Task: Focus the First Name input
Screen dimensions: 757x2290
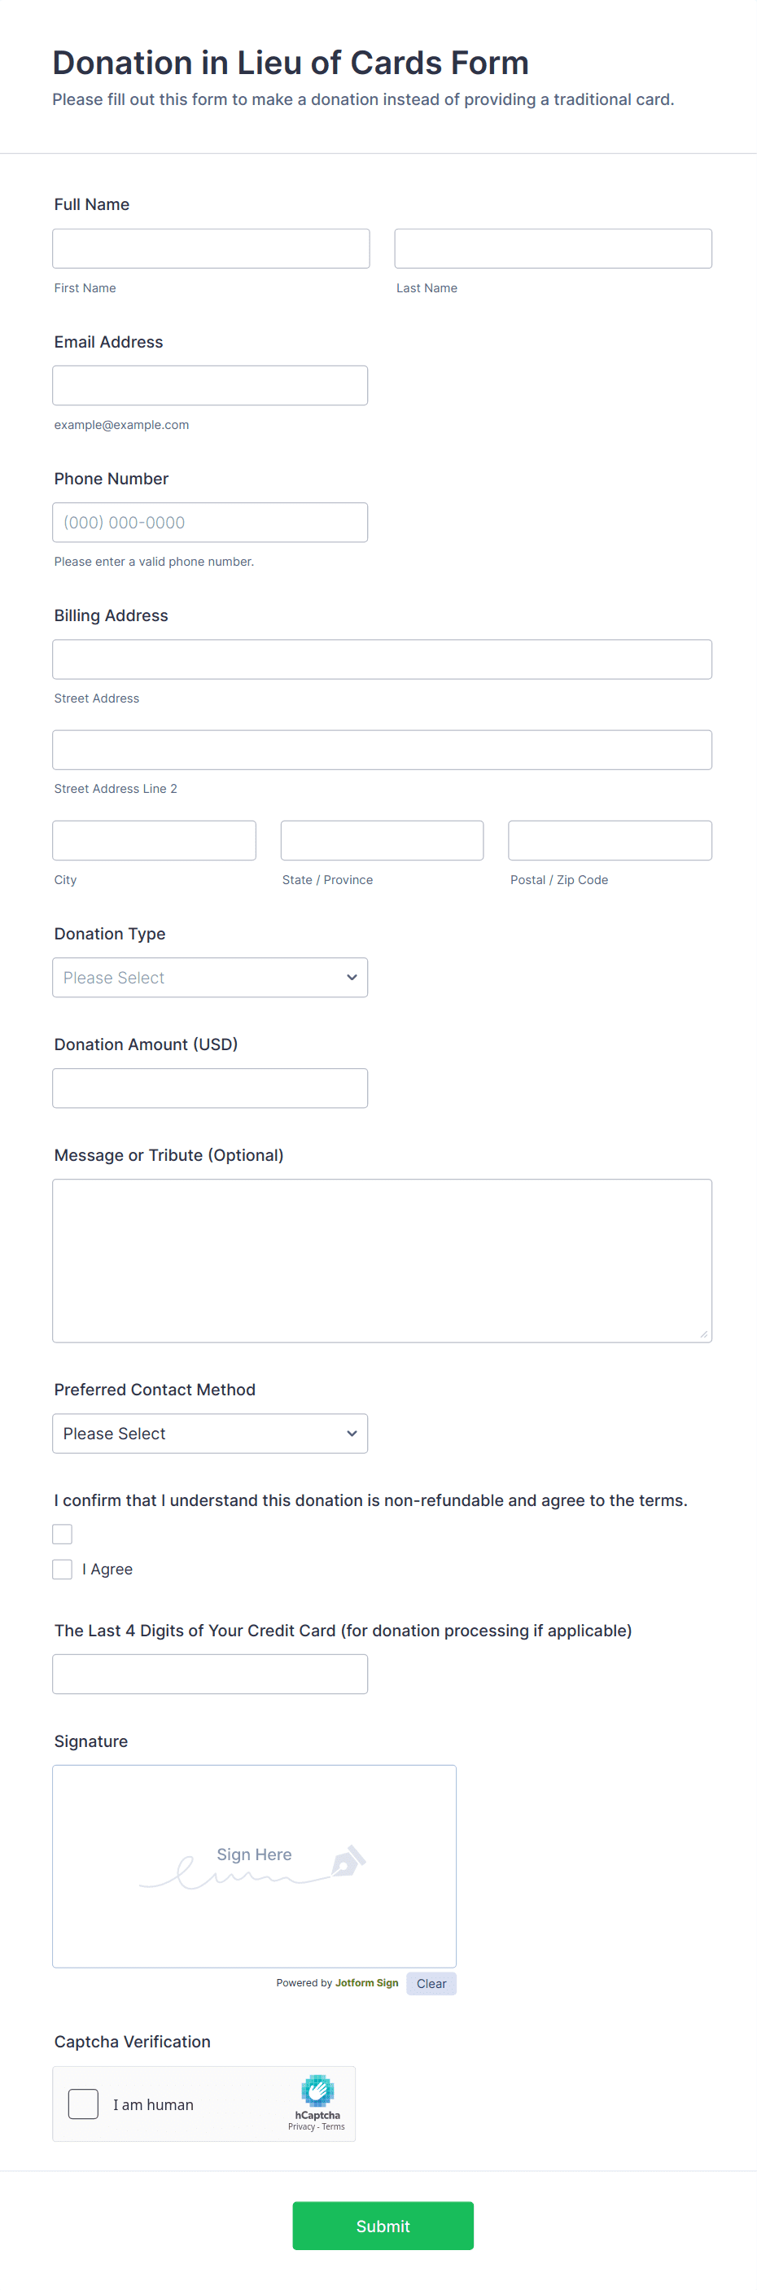Action: (x=211, y=249)
